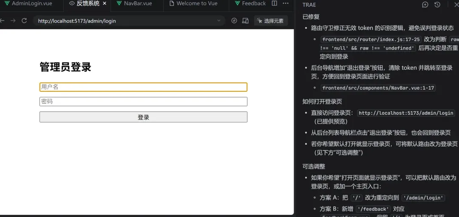Click the circular target icon beside the URL bar

[x=234, y=21]
